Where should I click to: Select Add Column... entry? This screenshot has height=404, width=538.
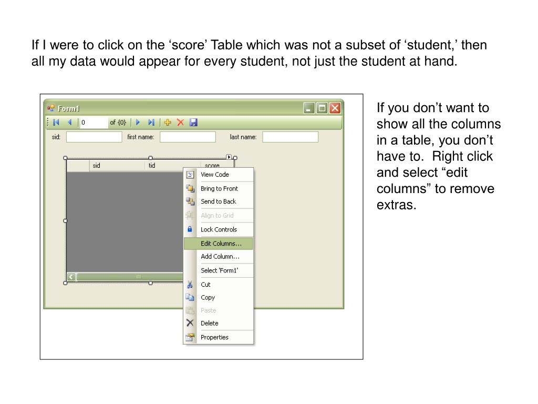tap(219, 256)
